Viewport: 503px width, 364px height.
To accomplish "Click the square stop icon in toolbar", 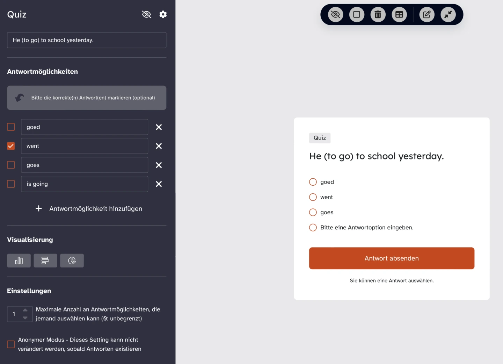I will pos(357,15).
